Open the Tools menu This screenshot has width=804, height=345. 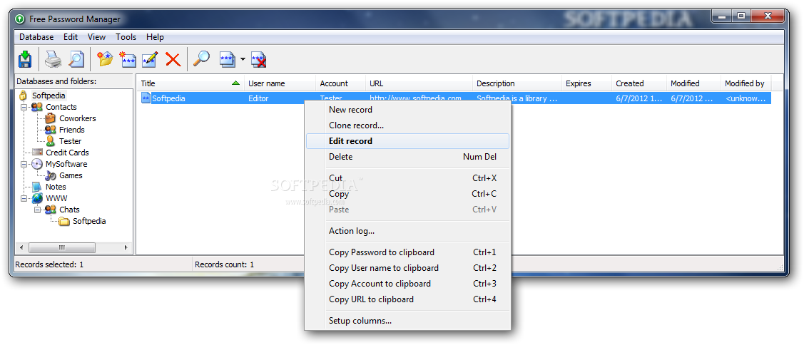coord(126,37)
